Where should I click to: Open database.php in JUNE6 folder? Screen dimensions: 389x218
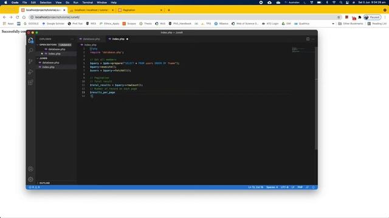click(50, 62)
